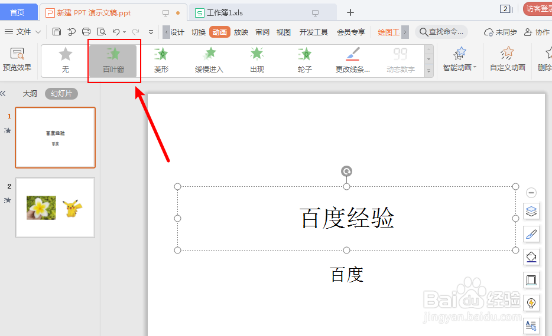Select slide 2 thumbnail with images

(x=56, y=207)
